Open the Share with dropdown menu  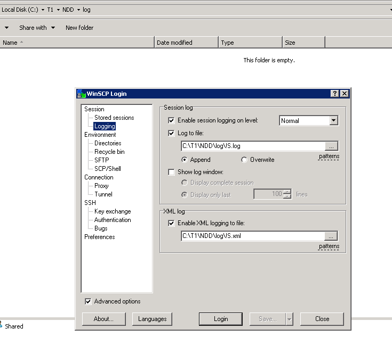pyautogui.click(x=37, y=28)
